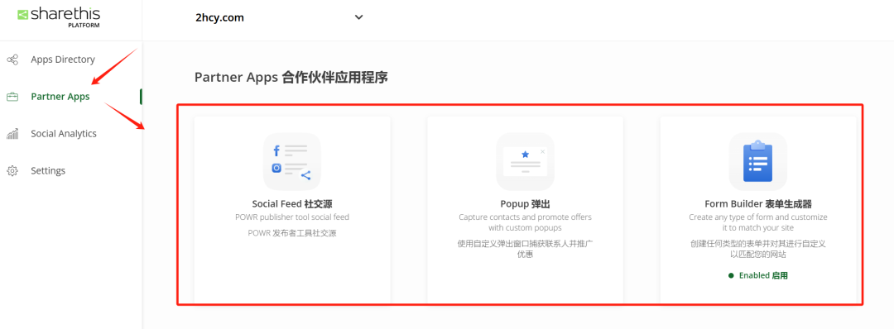This screenshot has height=329, width=894.
Task: Open Social Analytics in sidebar
Action: coord(63,134)
